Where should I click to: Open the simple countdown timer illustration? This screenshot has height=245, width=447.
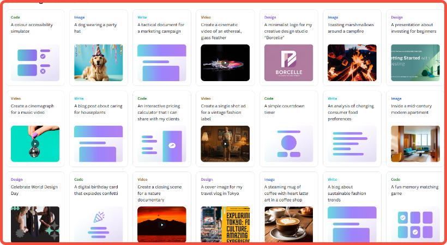[x=288, y=144]
